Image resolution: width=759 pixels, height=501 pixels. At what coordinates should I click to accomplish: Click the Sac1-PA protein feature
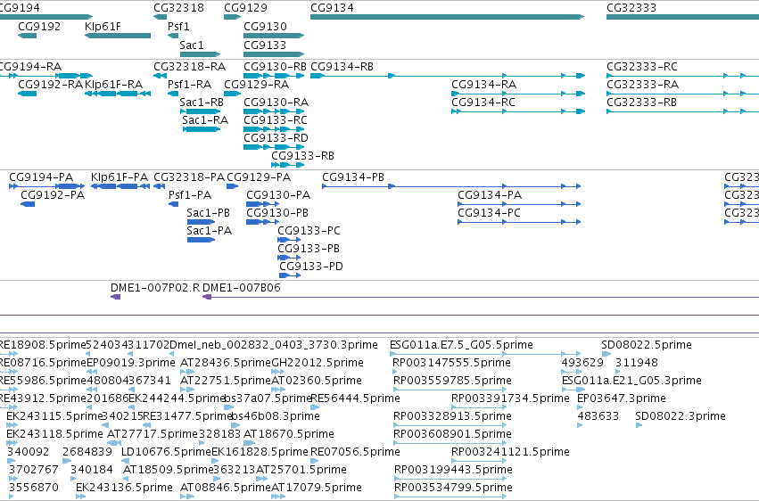[x=201, y=241]
